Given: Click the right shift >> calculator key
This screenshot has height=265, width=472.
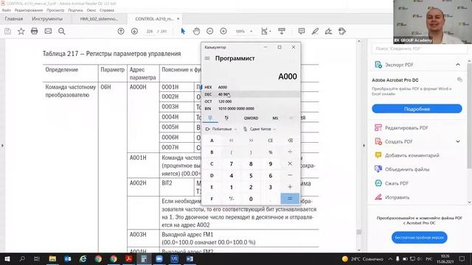Looking at the screenshot, I should tap(251, 141).
